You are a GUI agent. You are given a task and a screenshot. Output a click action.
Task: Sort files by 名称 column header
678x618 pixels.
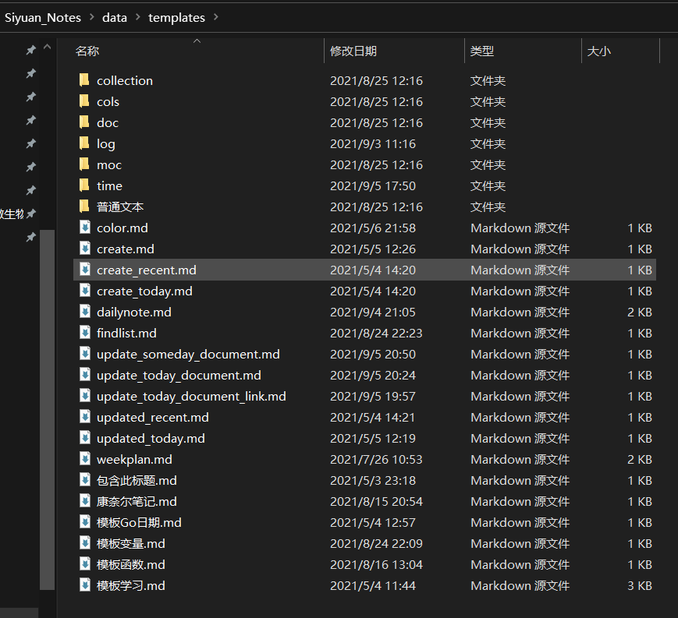point(87,51)
